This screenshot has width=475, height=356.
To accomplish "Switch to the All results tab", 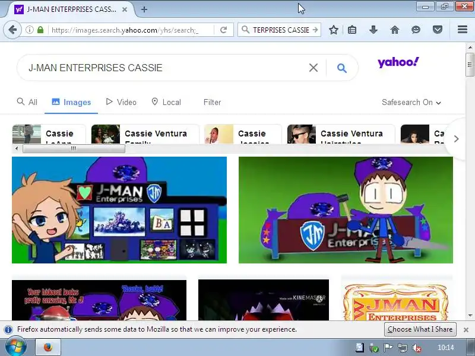I will click(x=27, y=102).
